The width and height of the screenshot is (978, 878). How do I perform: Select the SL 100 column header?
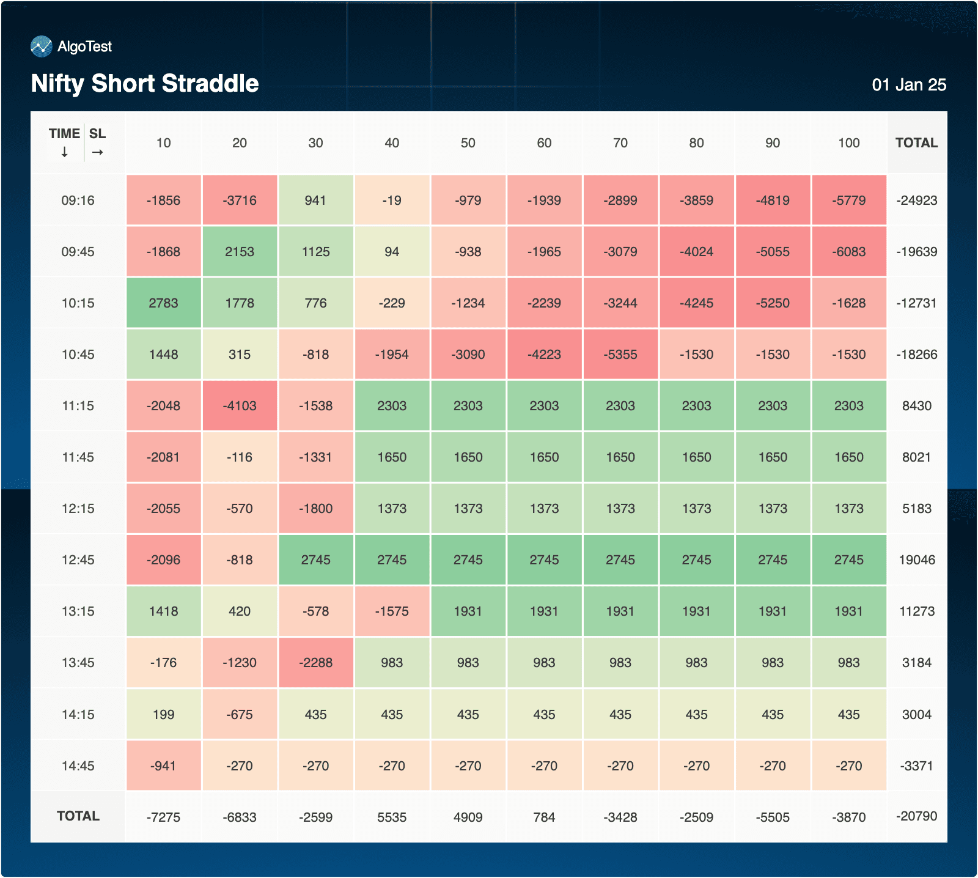(x=848, y=143)
